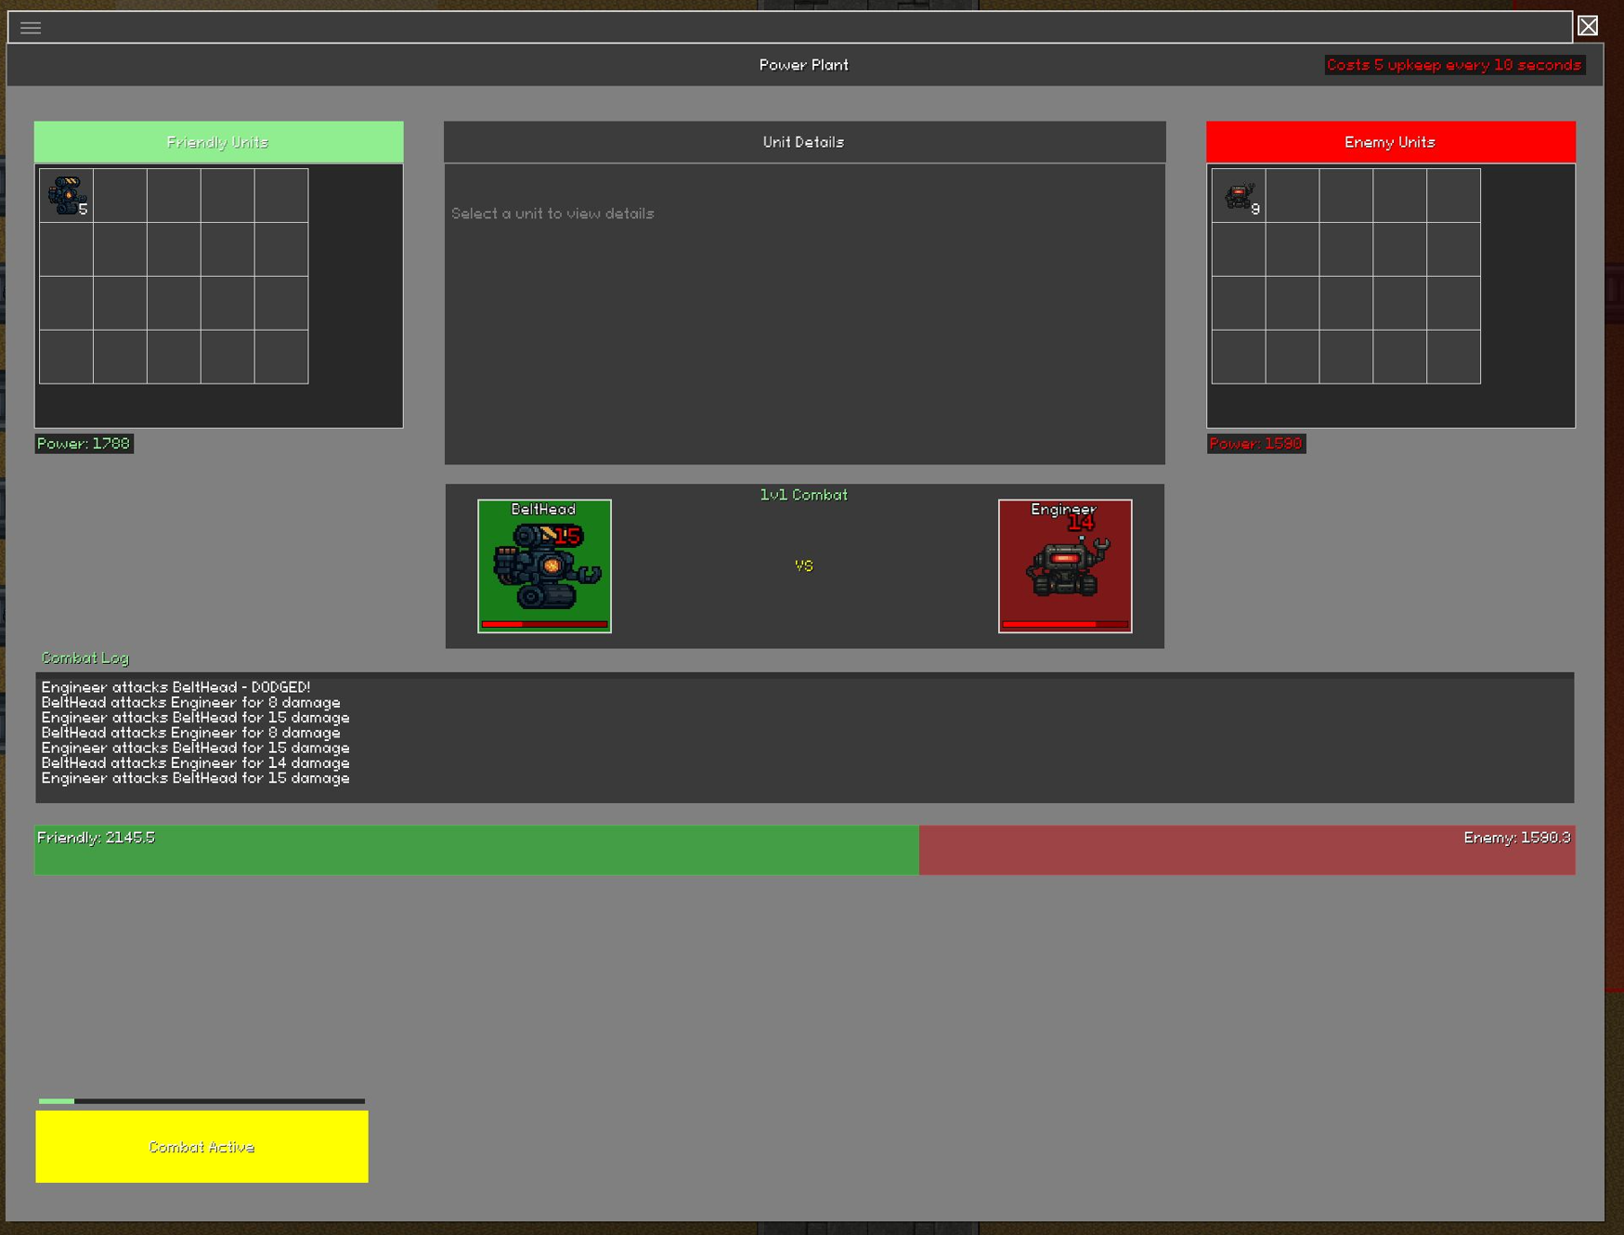Select the Friendly Units header
The width and height of the screenshot is (1624, 1235).
coord(218,142)
